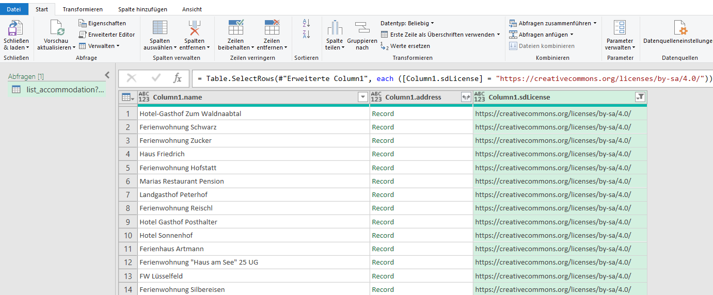
Task: Switch to the Transformieren tab
Action: 83,9
